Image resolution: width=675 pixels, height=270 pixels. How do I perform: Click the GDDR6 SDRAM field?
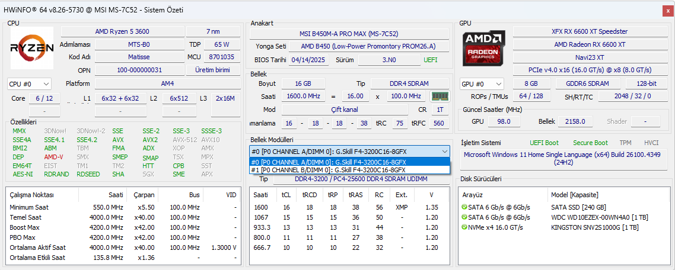[588, 84]
